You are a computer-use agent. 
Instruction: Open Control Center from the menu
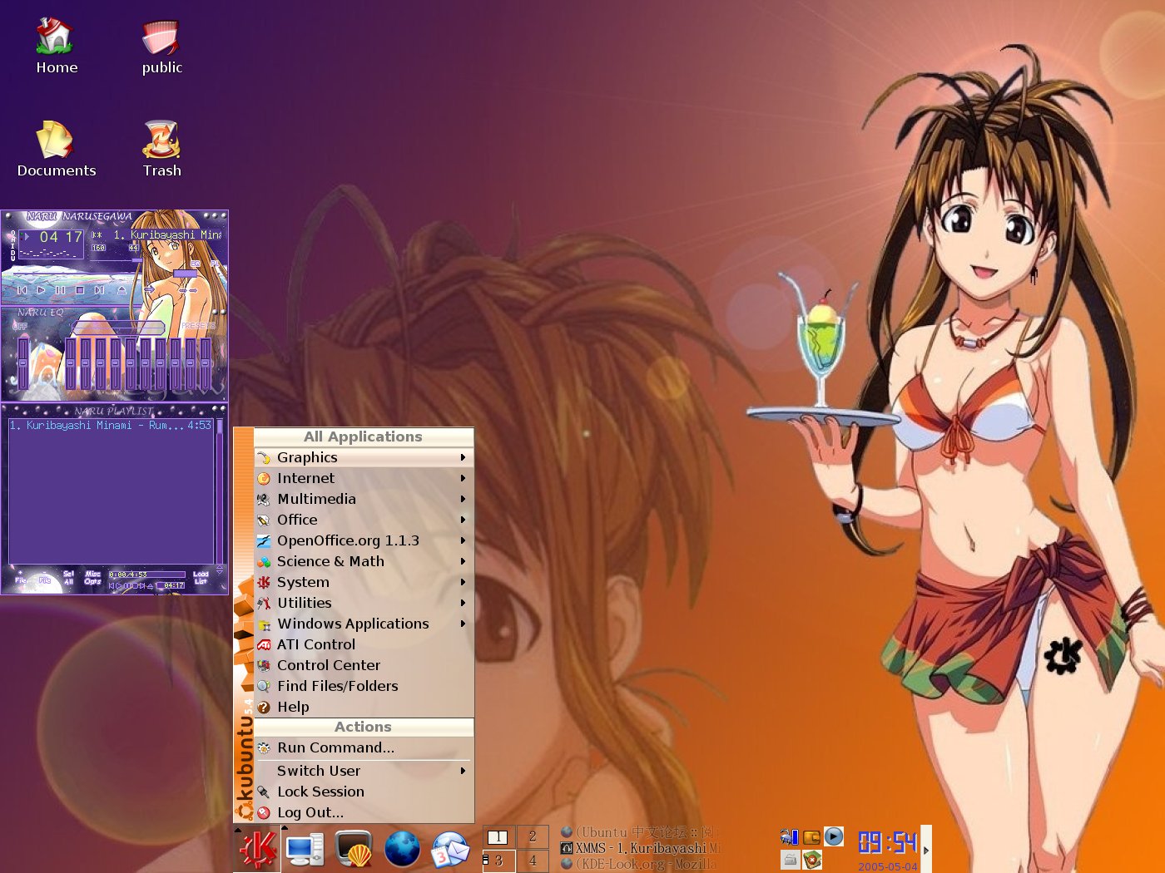(x=364, y=665)
